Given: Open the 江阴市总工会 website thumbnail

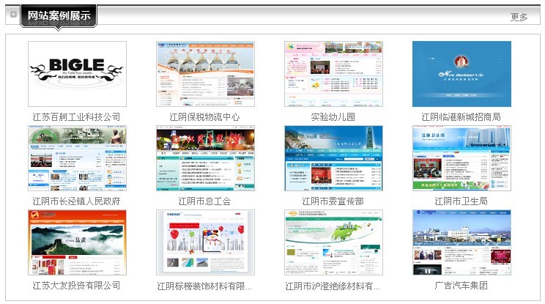Looking at the screenshot, I should click(x=205, y=158).
